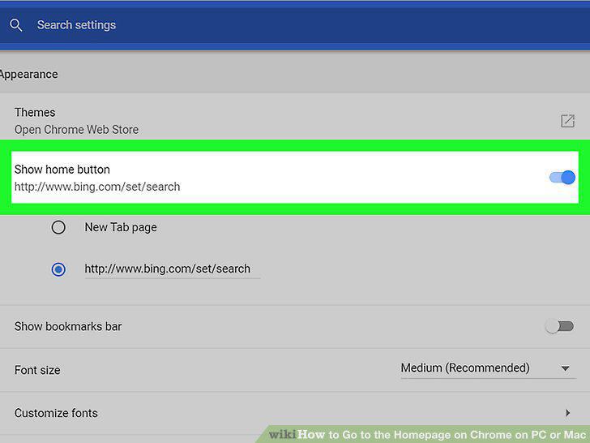Viewport: 590px width, 443px height.
Task: Select the New Tab page radio option
Action: [58, 227]
